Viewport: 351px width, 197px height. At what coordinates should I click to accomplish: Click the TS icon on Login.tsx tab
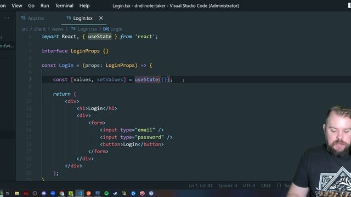[x=69, y=18]
